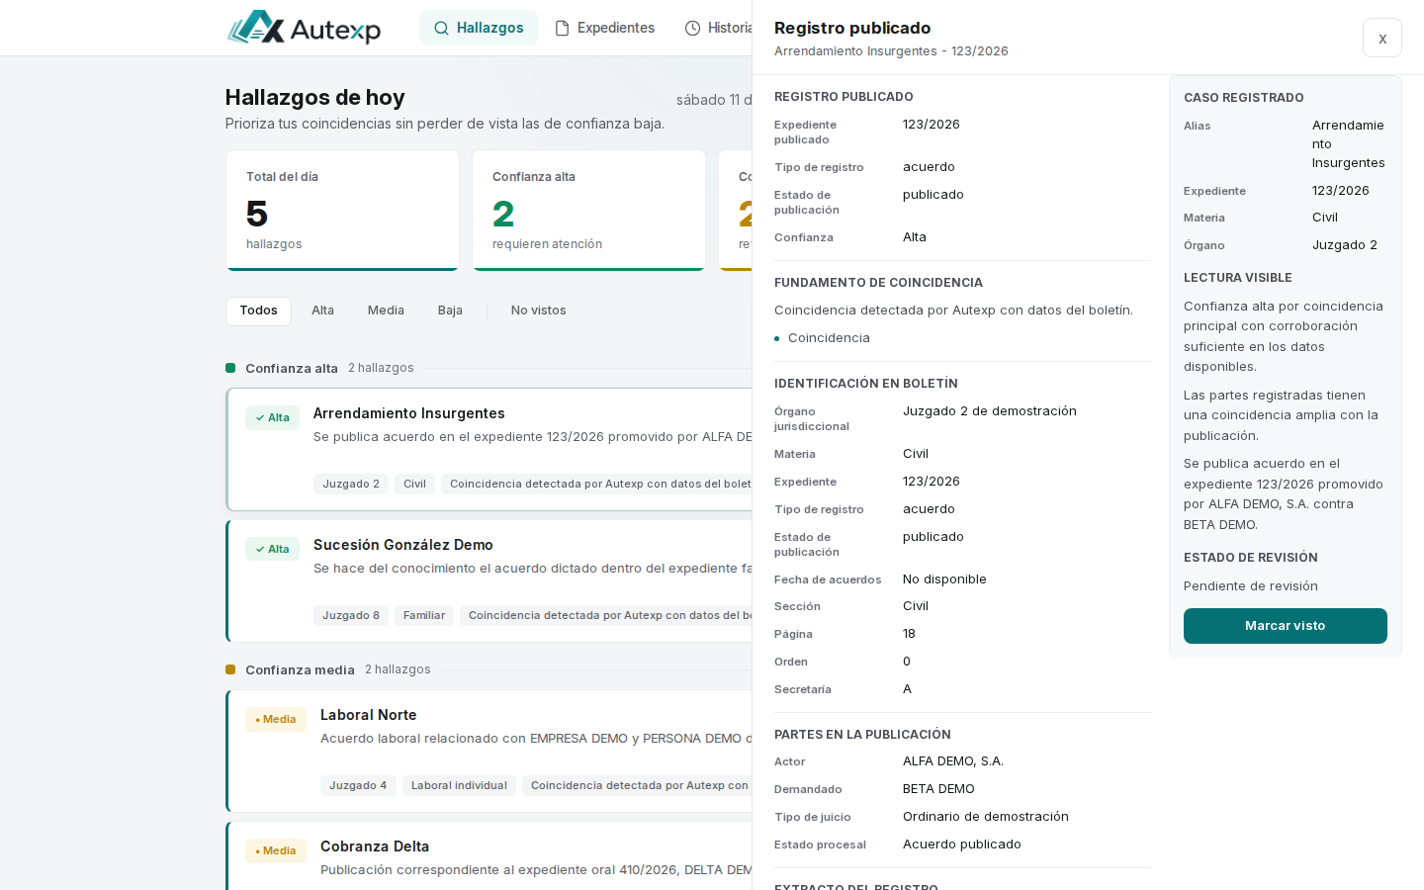Screen dimensions: 1424x890
Task: Open Arrendamiento Insurgentes finding card
Action: pyautogui.click(x=489, y=450)
